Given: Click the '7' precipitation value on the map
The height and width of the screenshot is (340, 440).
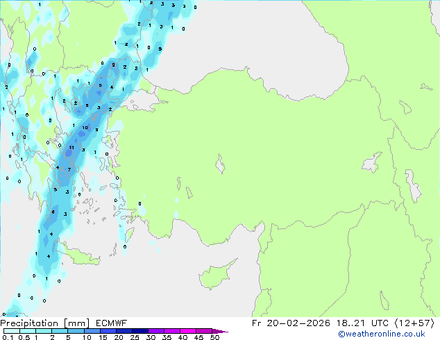Looking at the screenshot, I should tap(69, 169).
